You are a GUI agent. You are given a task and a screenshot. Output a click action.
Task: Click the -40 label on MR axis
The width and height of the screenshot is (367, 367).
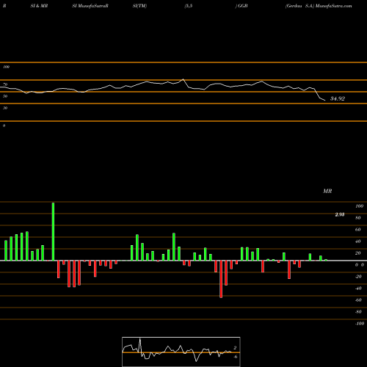point(358,288)
